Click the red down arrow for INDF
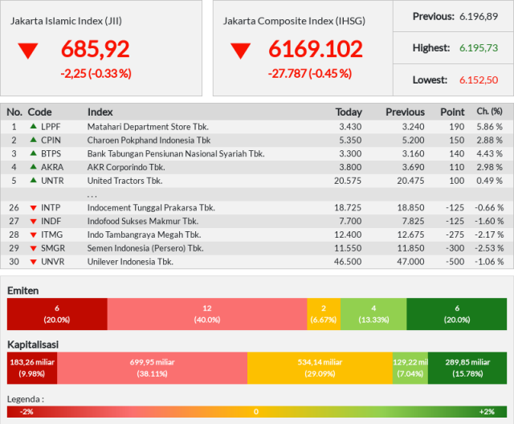This screenshot has width=514, height=424. pos(33,222)
